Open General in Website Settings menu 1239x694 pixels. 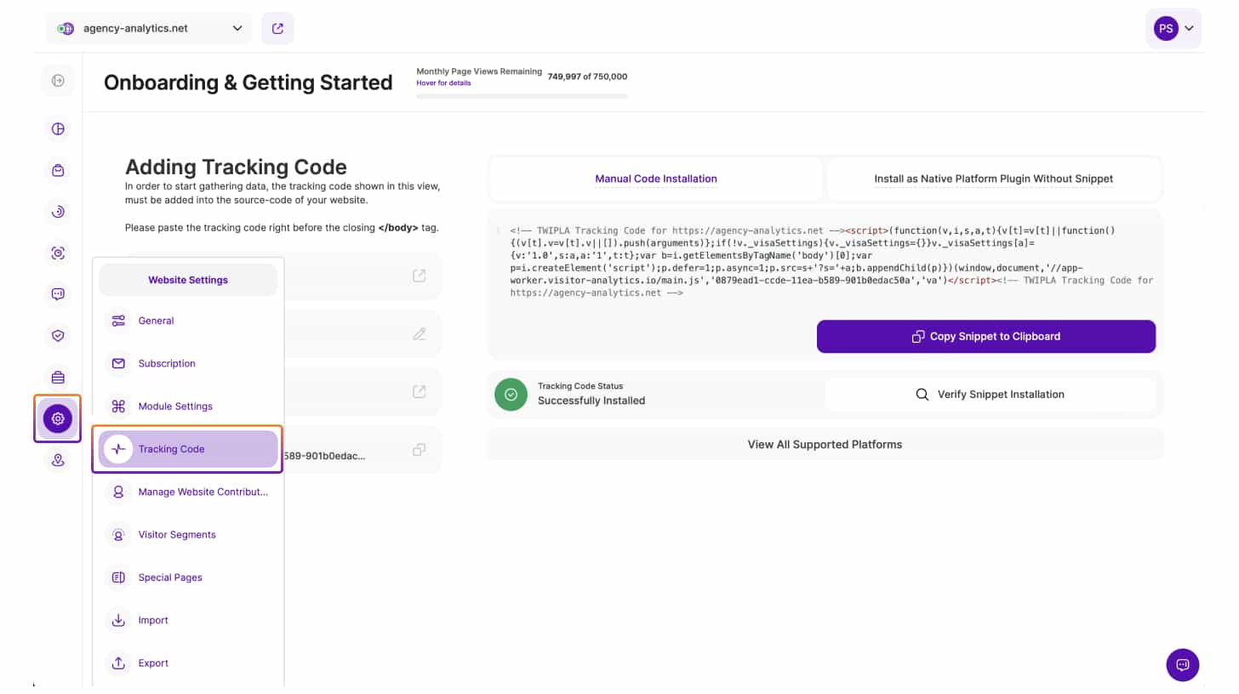(156, 321)
